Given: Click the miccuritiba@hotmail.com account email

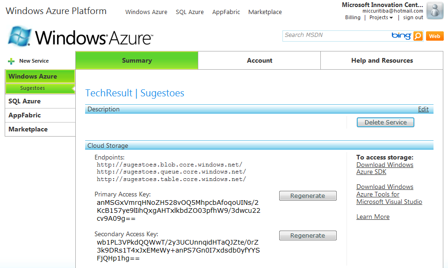Looking at the screenshot, I should tap(392, 11).
